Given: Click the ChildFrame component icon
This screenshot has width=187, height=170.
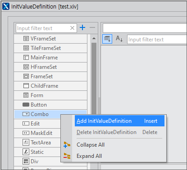Looking at the screenshot, I should (x=26, y=86).
